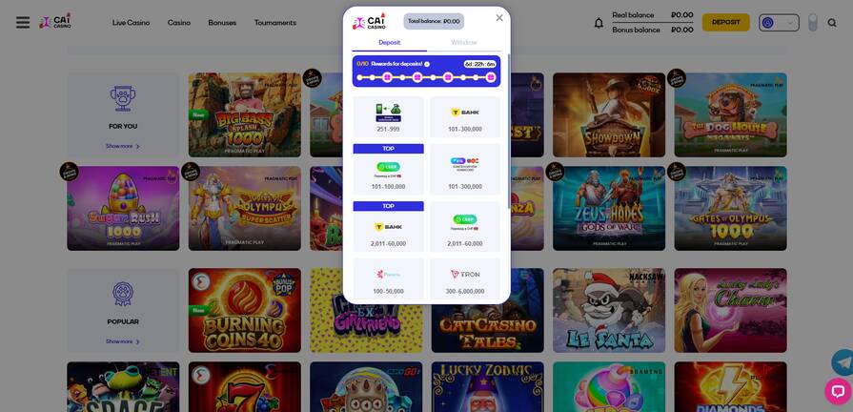Viewport: 853px width, 412px height.
Task: Open the Tournaments link
Action: coord(275,23)
